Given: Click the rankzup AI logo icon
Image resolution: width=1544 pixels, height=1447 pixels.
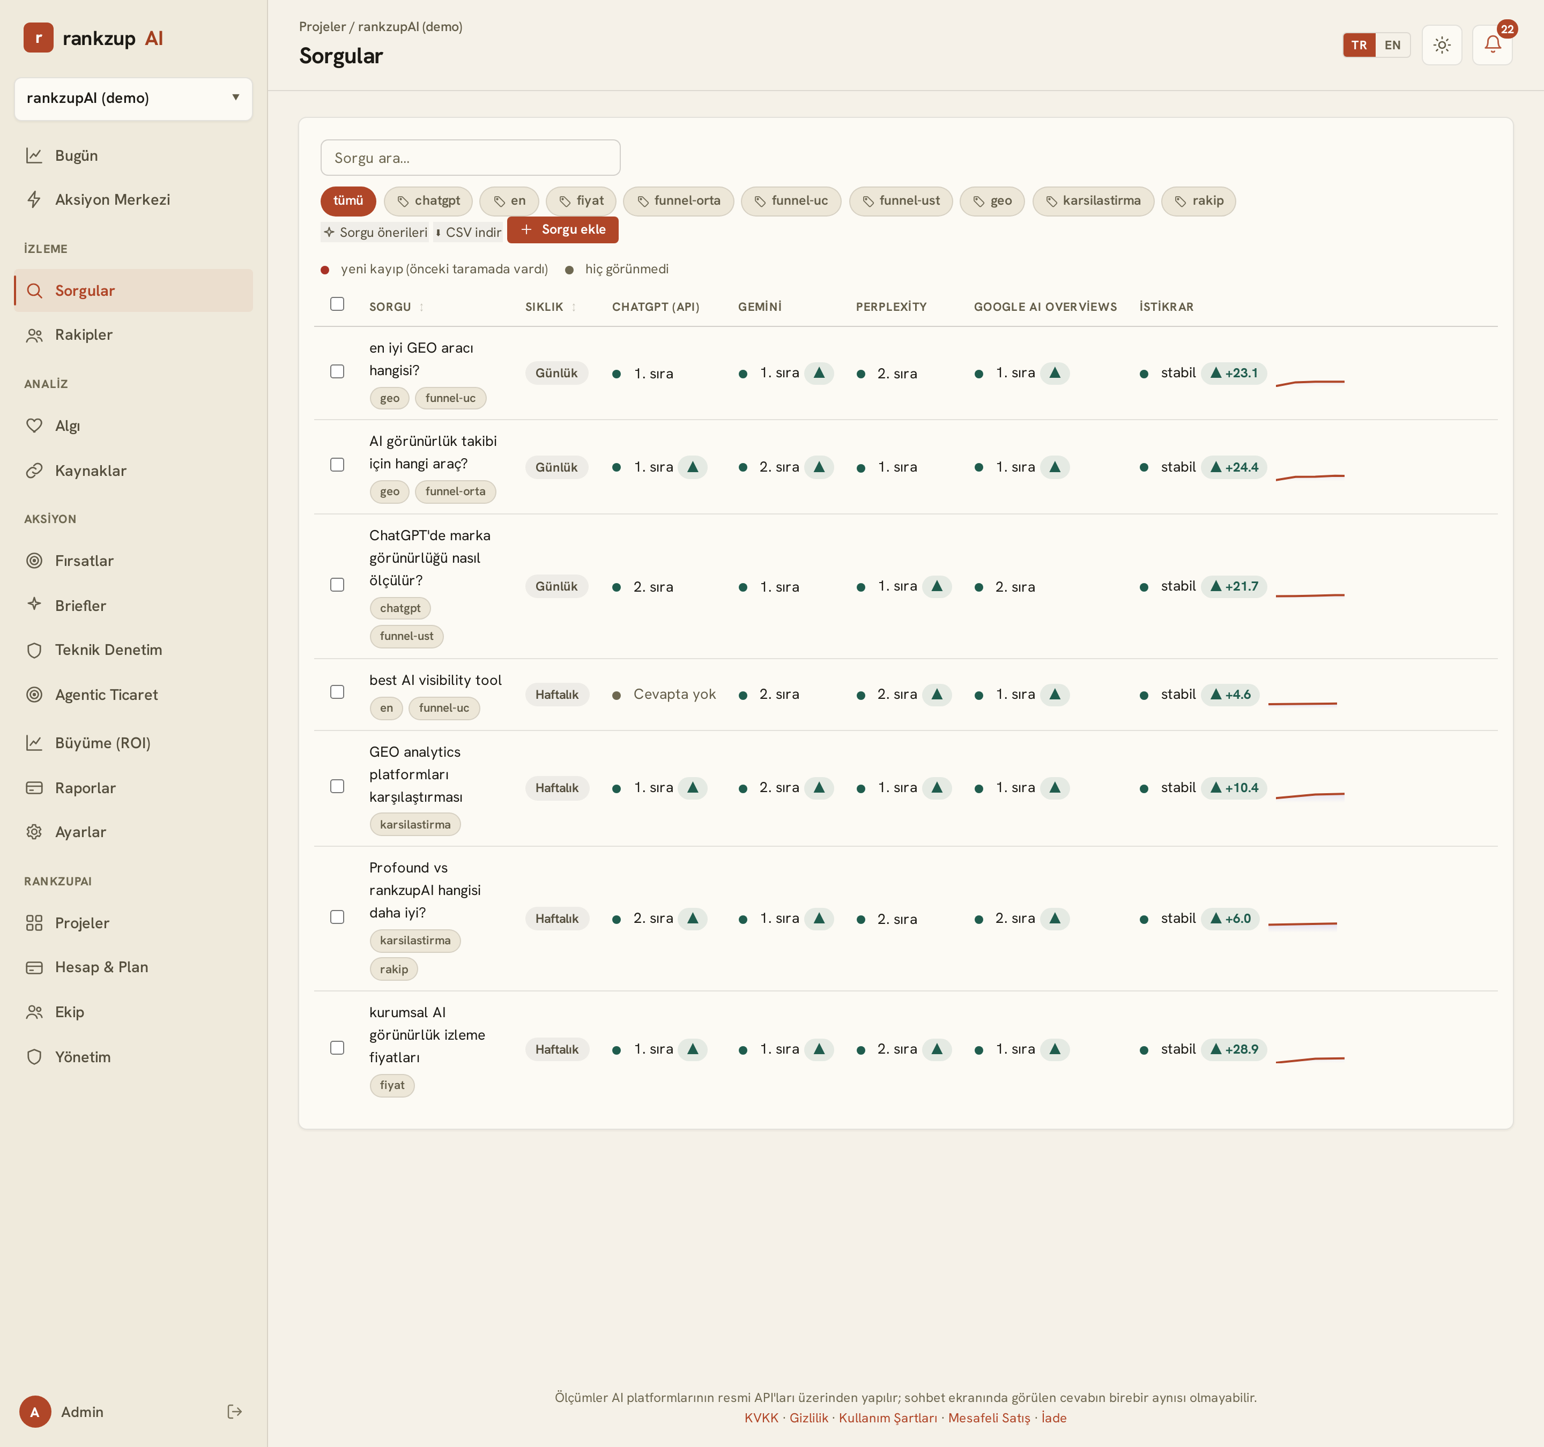Looking at the screenshot, I should point(38,38).
